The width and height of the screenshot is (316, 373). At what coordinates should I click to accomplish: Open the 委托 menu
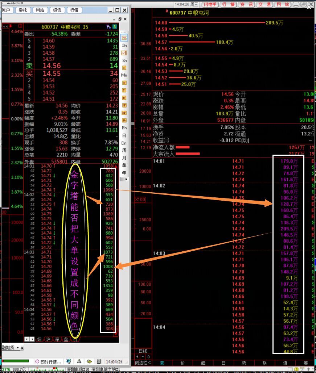[23, 10]
